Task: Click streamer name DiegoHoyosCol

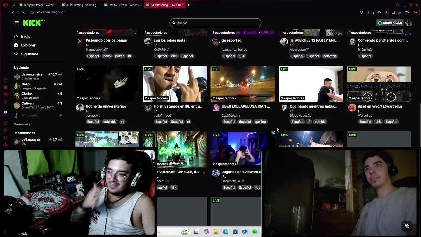Action: pyautogui.click(x=301, y=116)
